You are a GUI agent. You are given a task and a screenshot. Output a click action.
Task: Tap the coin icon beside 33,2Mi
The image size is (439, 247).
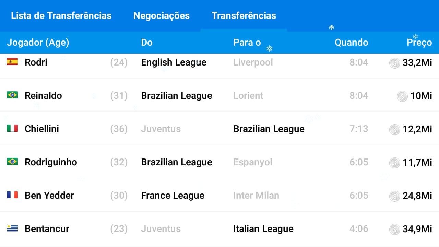[395, 63]
